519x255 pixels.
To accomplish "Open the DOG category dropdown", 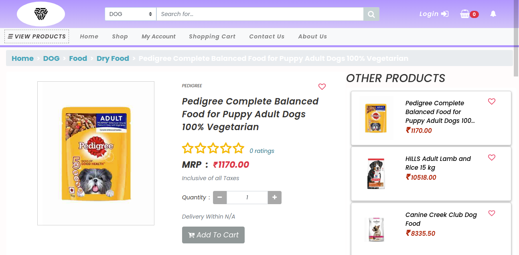I will point(131,14).
